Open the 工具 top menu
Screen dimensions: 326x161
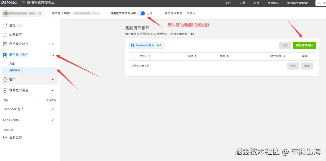click(242, 3)
